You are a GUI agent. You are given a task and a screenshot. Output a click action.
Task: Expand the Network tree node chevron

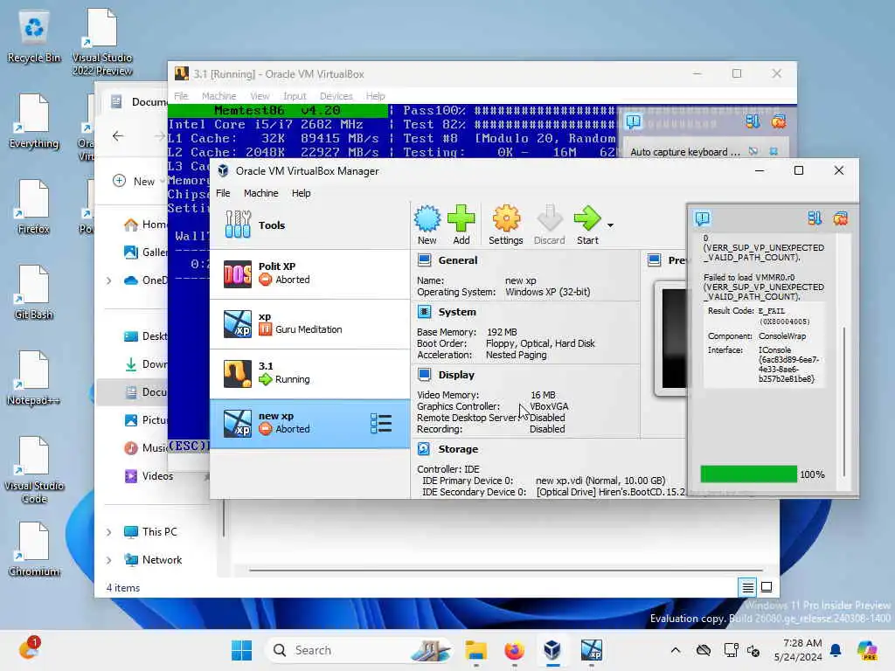tap(109, 560)
